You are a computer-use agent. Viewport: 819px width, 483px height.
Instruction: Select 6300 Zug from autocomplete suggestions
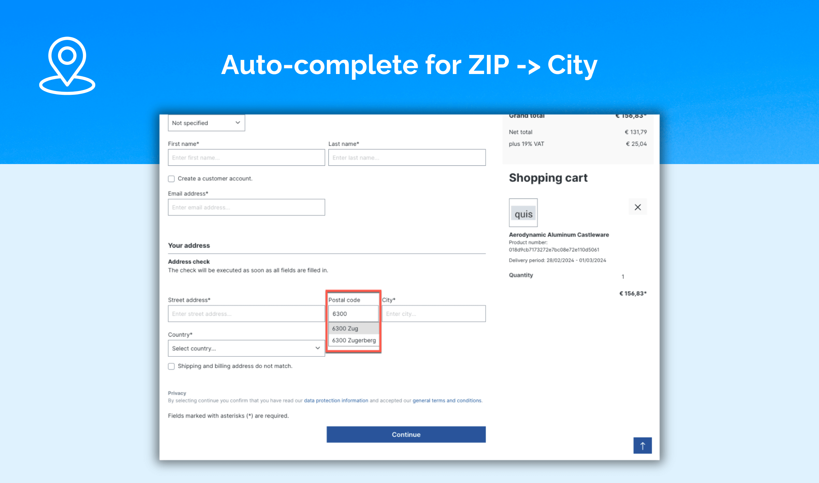click(352, 328)
